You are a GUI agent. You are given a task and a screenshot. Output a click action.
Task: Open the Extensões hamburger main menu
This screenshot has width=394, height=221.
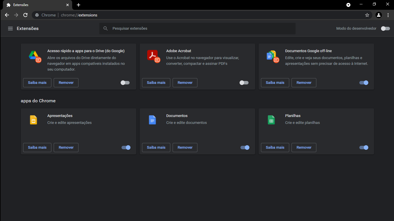coord(10,29)
